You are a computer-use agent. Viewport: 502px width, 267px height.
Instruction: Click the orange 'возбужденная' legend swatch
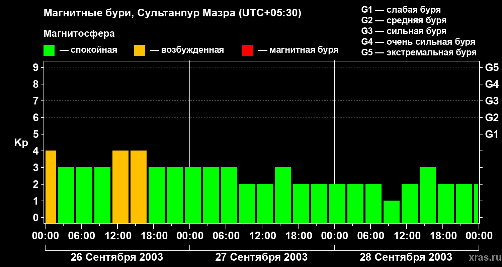tap(139, 50)
